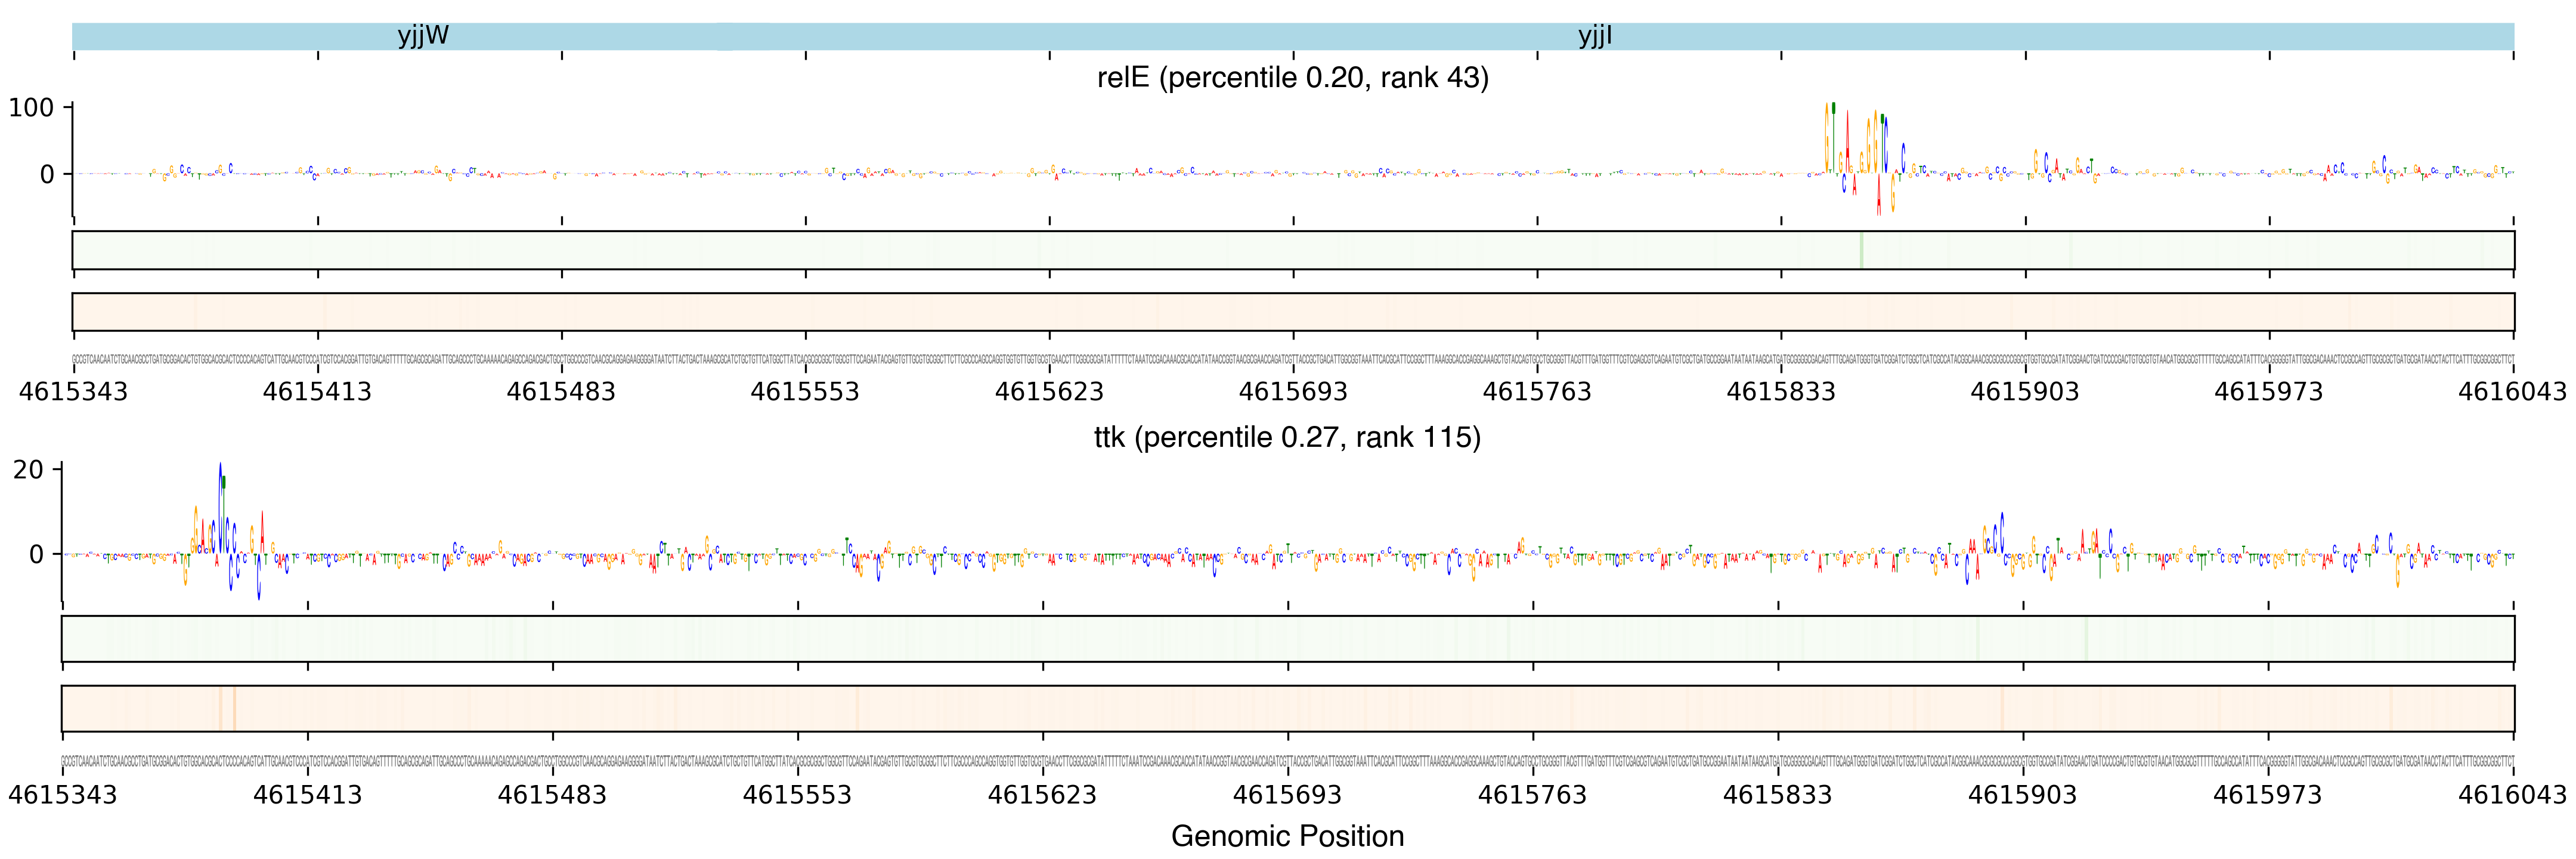
Task: Click the 100 y-axis label of relE
Action: pyautogui.click(x=31, y=108)
